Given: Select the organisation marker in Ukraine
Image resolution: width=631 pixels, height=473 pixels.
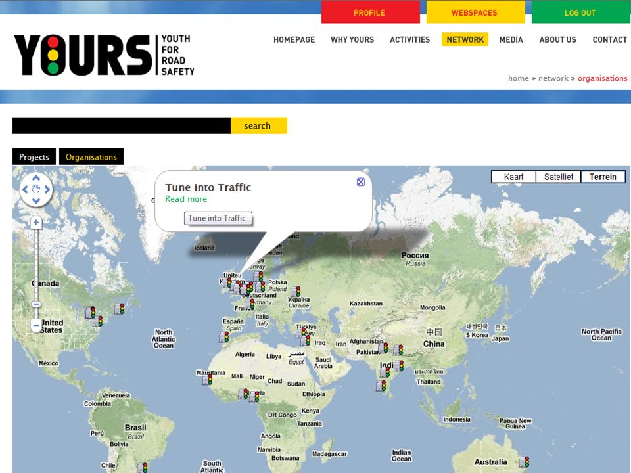Looking at the screenshot, I should tap(296, 292).
